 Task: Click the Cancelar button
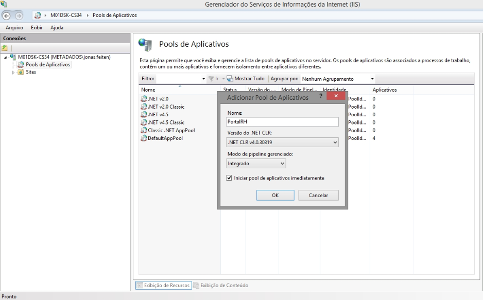(318, 195)
